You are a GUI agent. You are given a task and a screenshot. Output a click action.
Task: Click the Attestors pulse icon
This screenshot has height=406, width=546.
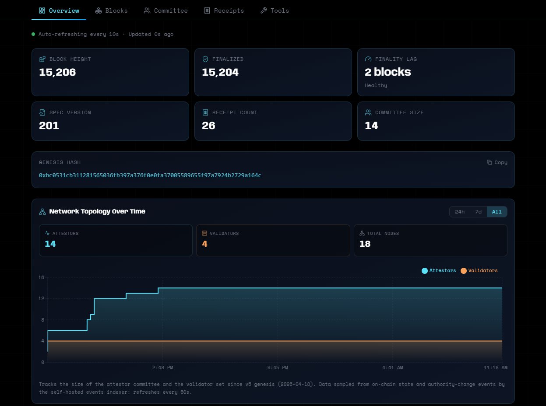(x=47, y=234)
